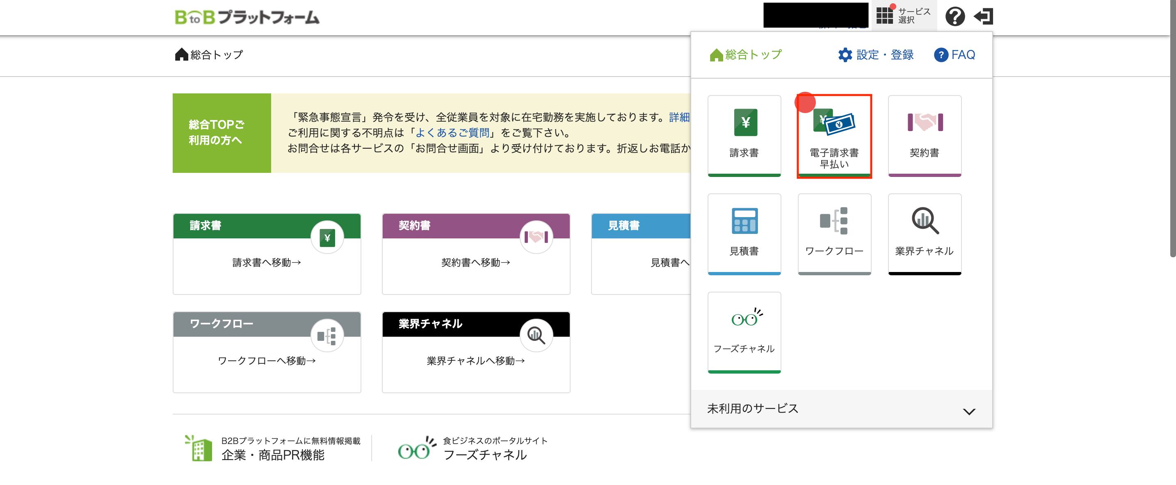Click the page vertical scrollbar
Screen dimensions: 1176x485
point(1172,129)
